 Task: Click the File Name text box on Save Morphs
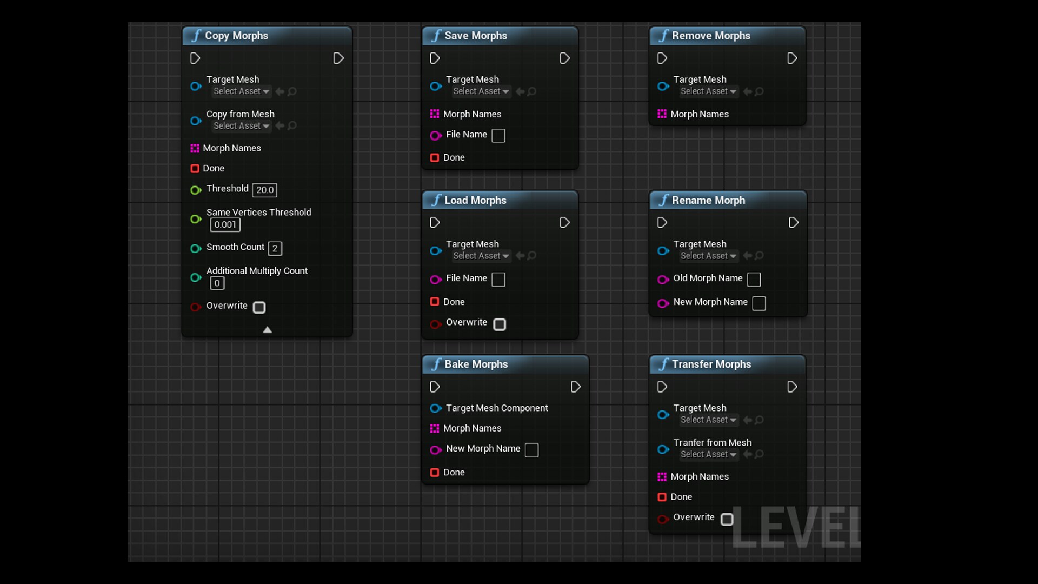498,136
